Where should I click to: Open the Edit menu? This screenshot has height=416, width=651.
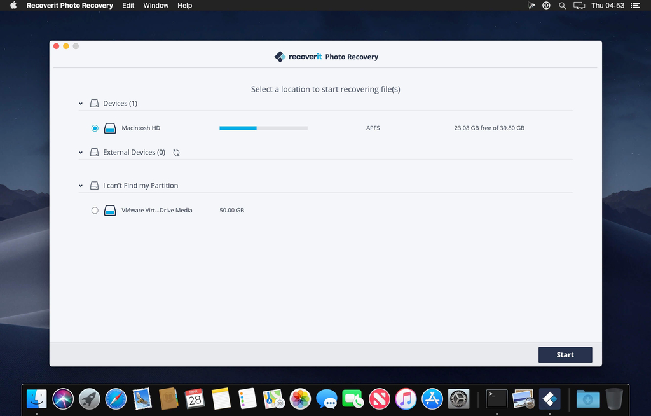(x=128, y=5)
